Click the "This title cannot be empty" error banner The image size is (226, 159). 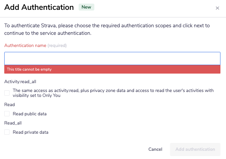(112, 69)
